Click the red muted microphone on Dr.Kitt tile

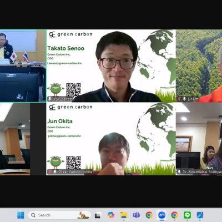[179, 99]
